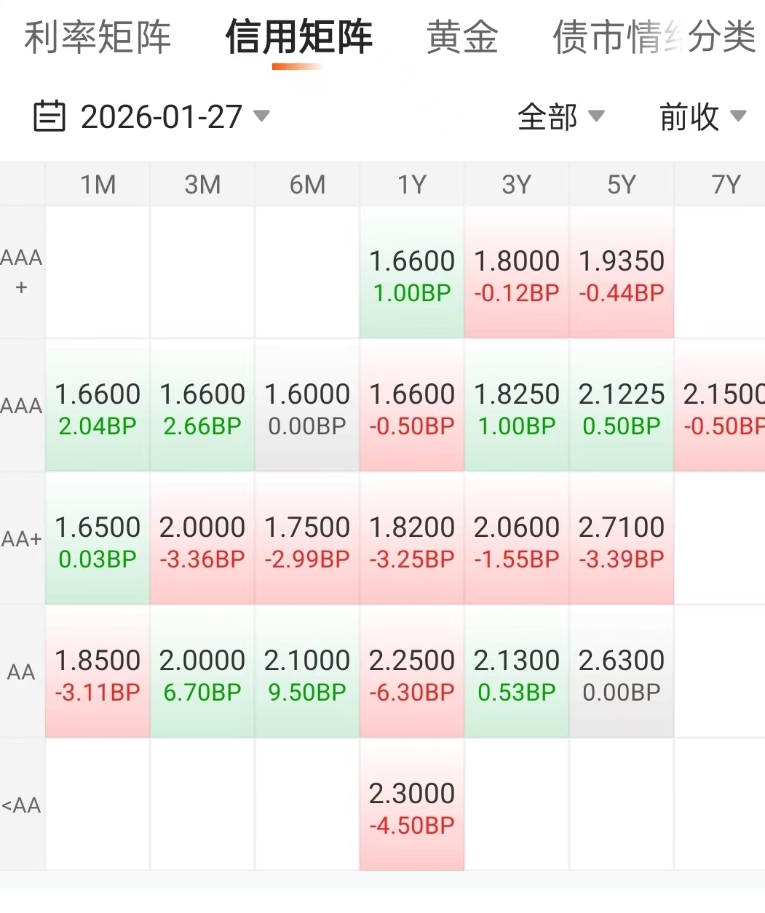Click the <AA row label

(x=22, y=805)
